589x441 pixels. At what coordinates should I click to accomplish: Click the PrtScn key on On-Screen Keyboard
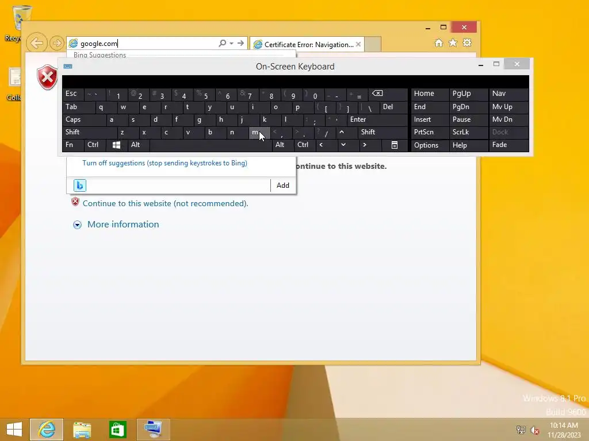click(x=430, y=132)
